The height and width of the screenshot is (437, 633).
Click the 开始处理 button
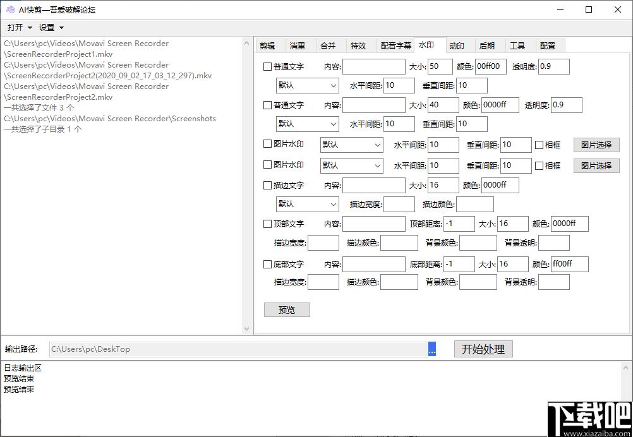tap(483, 349)
